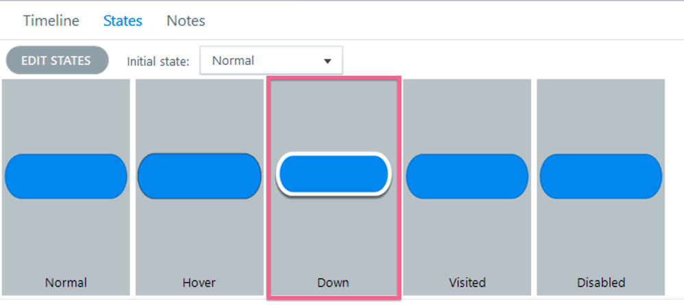The width and height of the screenshot is (684, 305).
Task: Click the Down state name label
Action: pyautogui.click(x=333, y=282)
